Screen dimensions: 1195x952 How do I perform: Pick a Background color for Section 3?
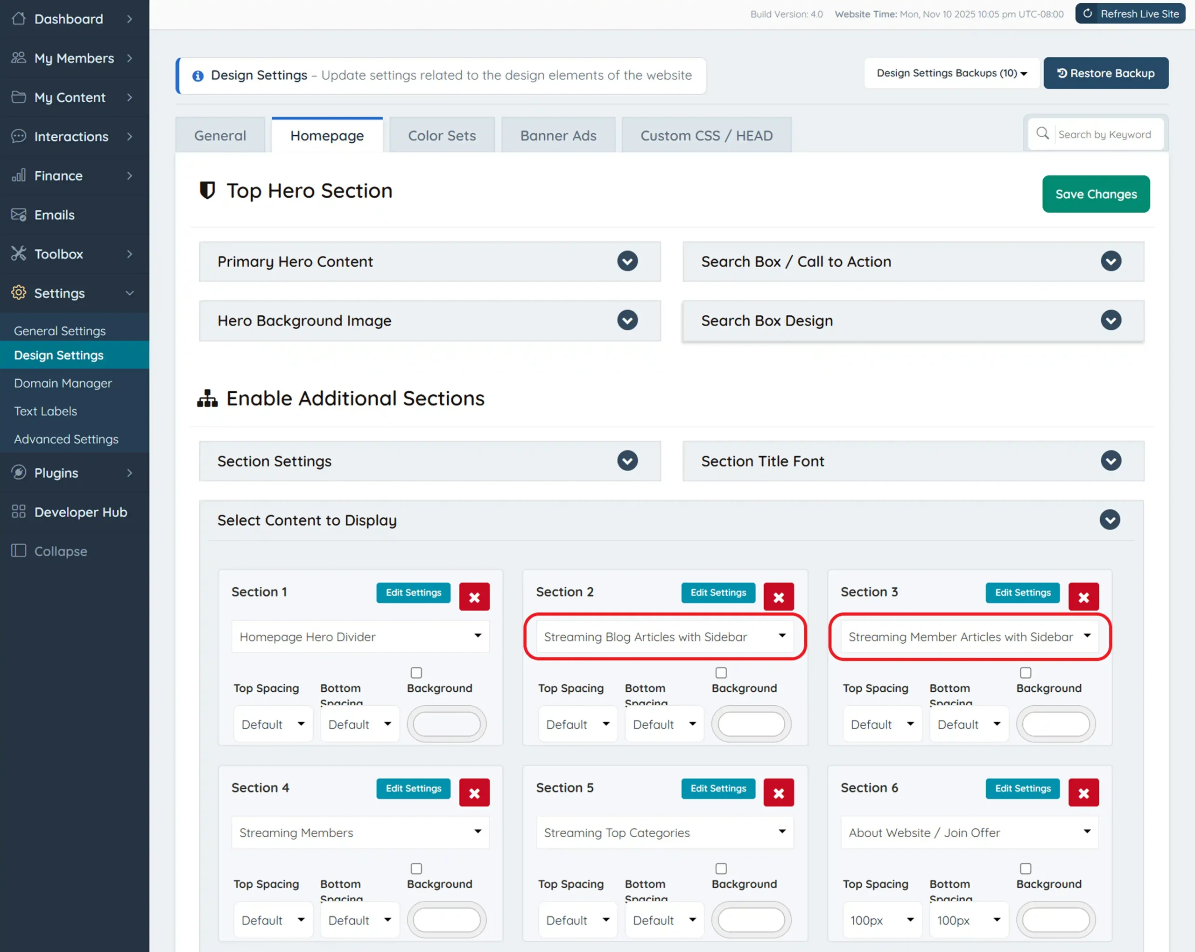pyautogui.click(x=1055, y=724)
